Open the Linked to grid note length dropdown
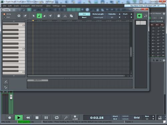 [98, 17]
